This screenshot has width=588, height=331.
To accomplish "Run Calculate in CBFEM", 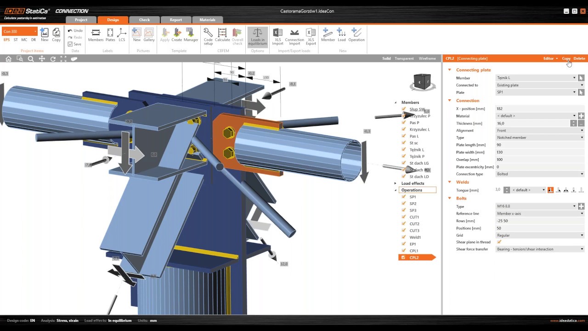I will coord(222,35).
